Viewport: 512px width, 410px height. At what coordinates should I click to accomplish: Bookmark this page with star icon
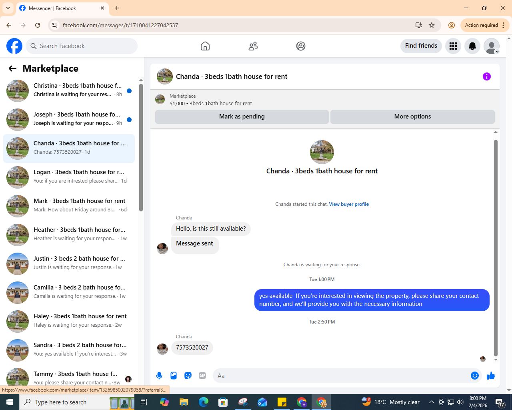432,25
